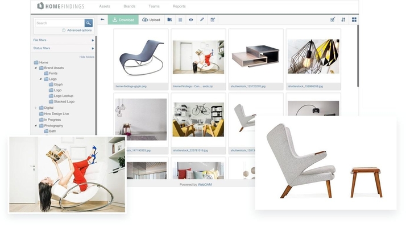406x225 pixels.
Task: Click the shutterstock_125720270.jpg filename
Action: pos(248,87)
